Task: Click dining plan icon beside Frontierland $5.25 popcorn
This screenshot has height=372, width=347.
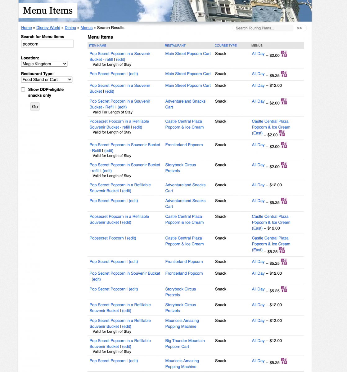Action: coord(284,262)
